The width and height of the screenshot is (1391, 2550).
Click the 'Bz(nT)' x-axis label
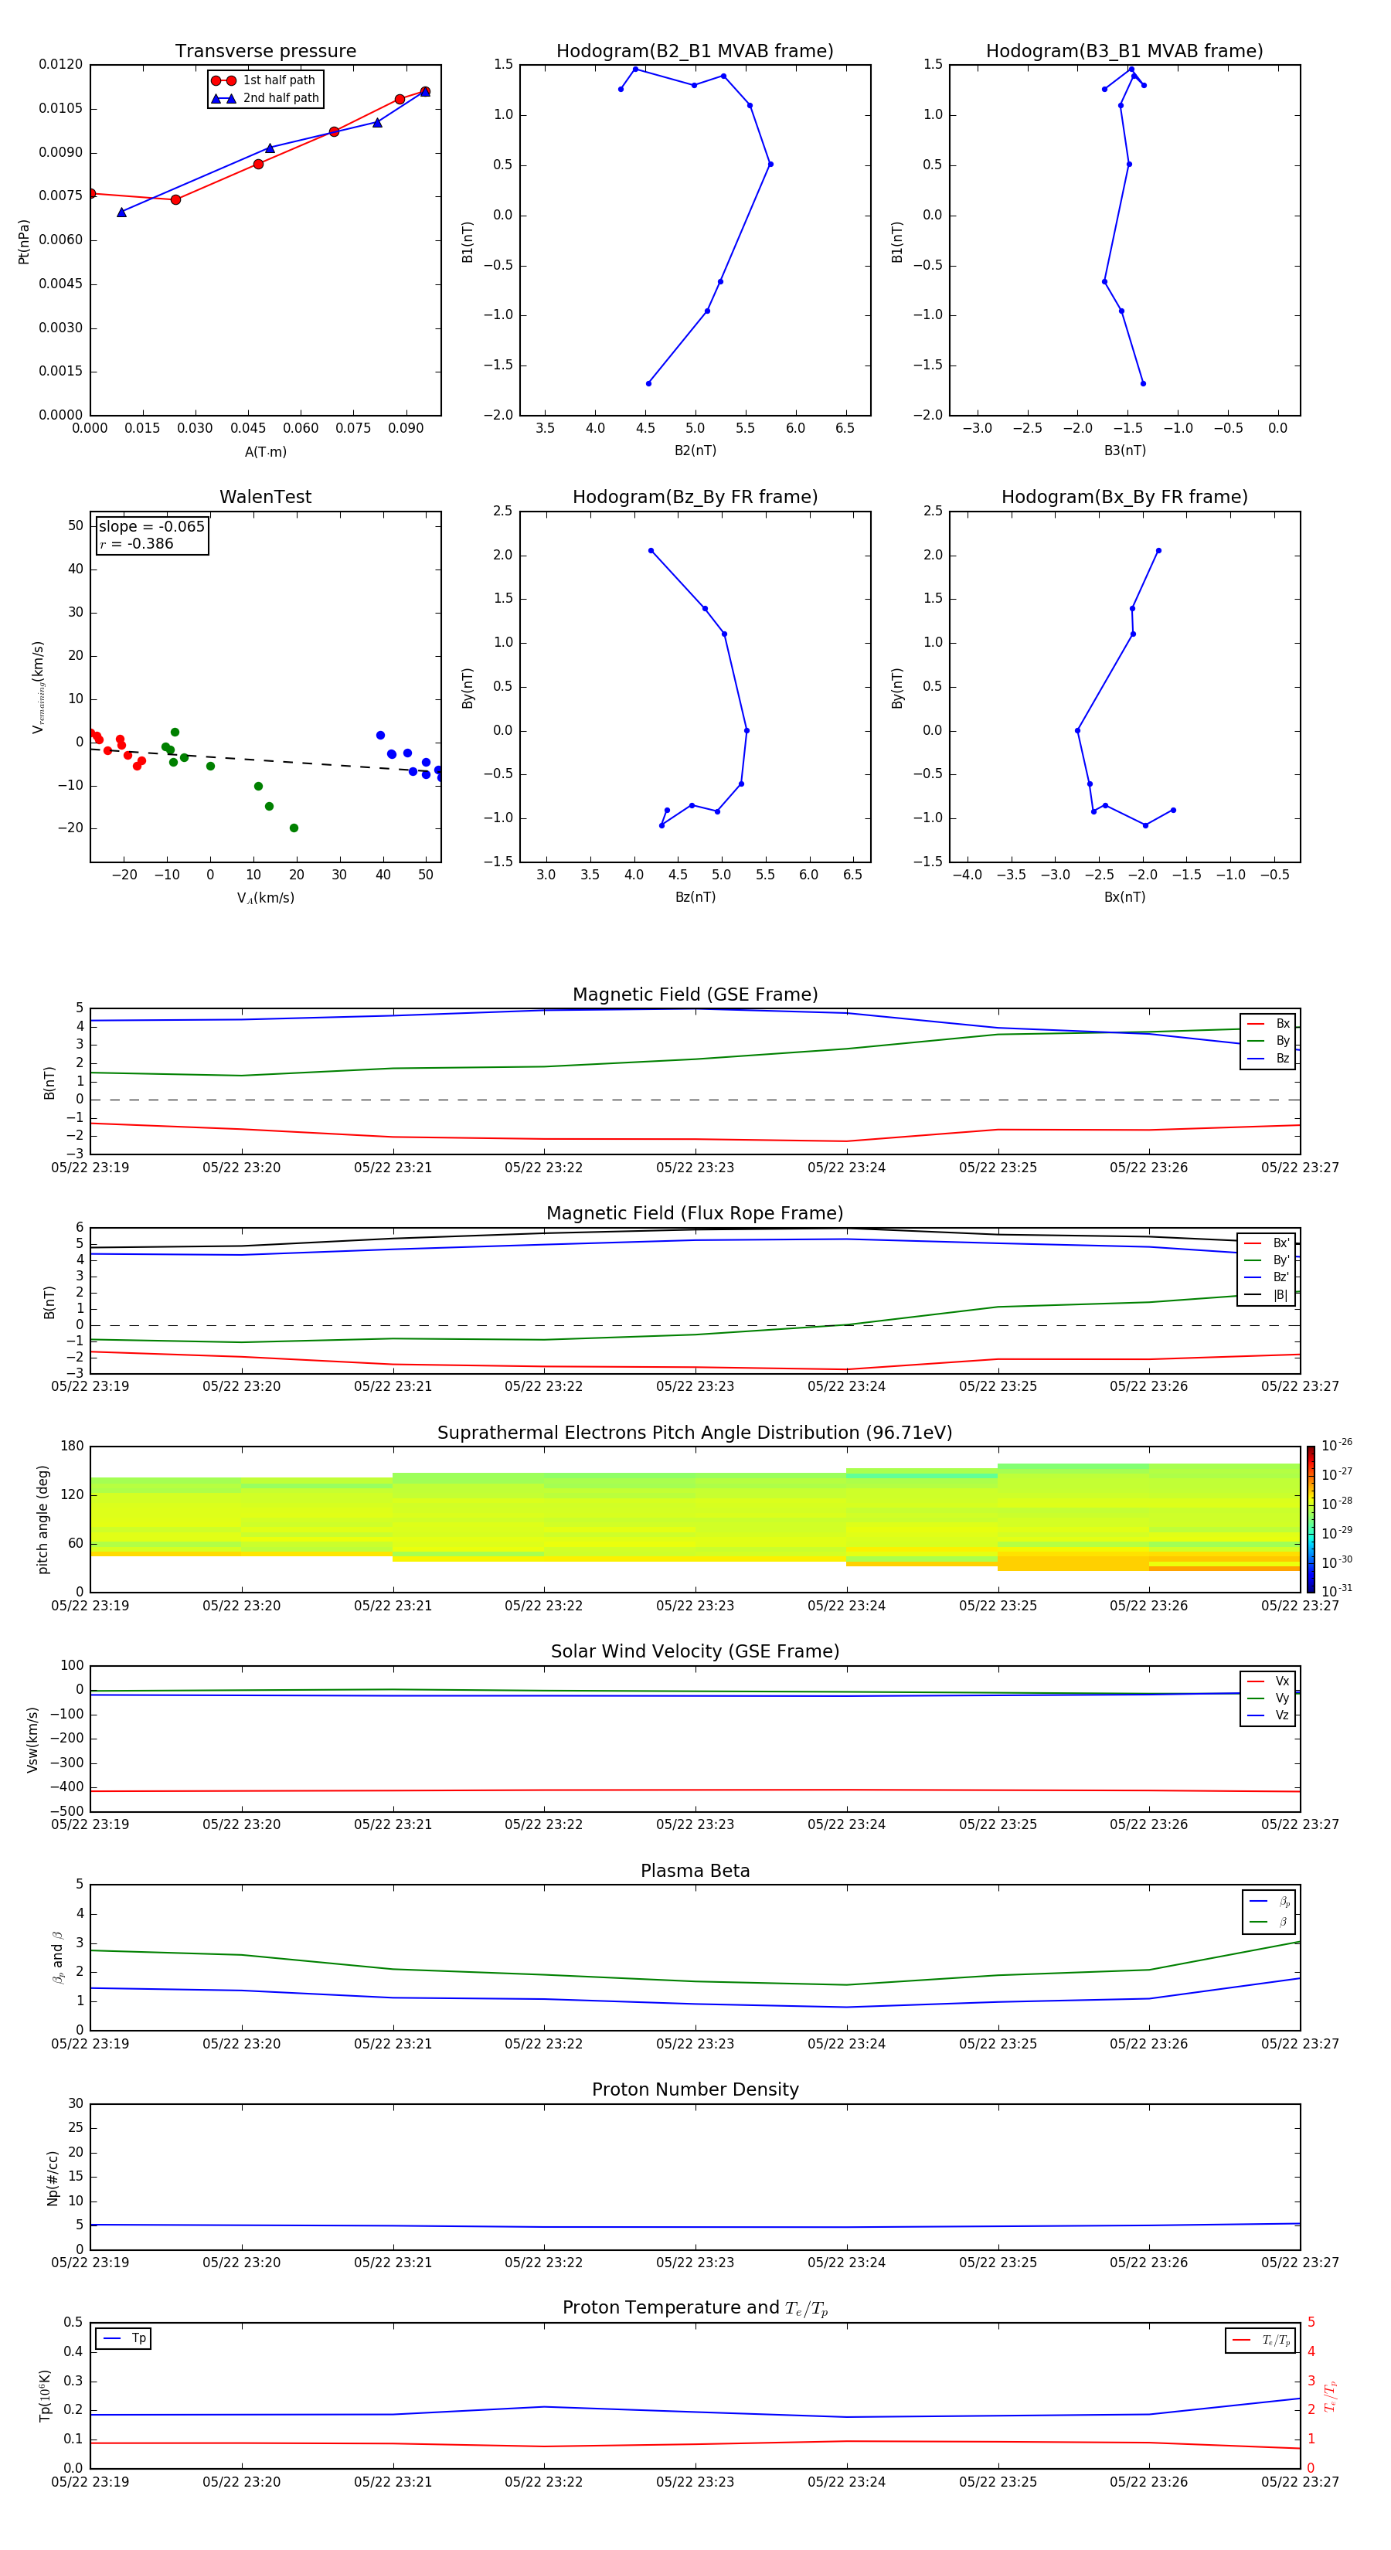tap(695, 897)
